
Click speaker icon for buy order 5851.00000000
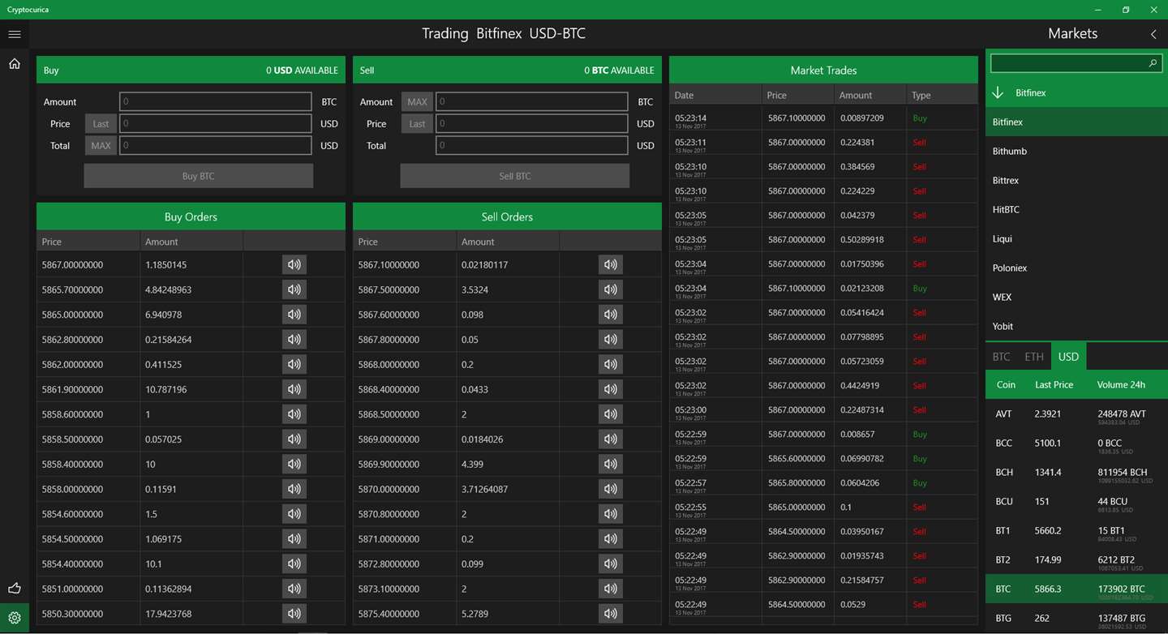tap(294, 589)
